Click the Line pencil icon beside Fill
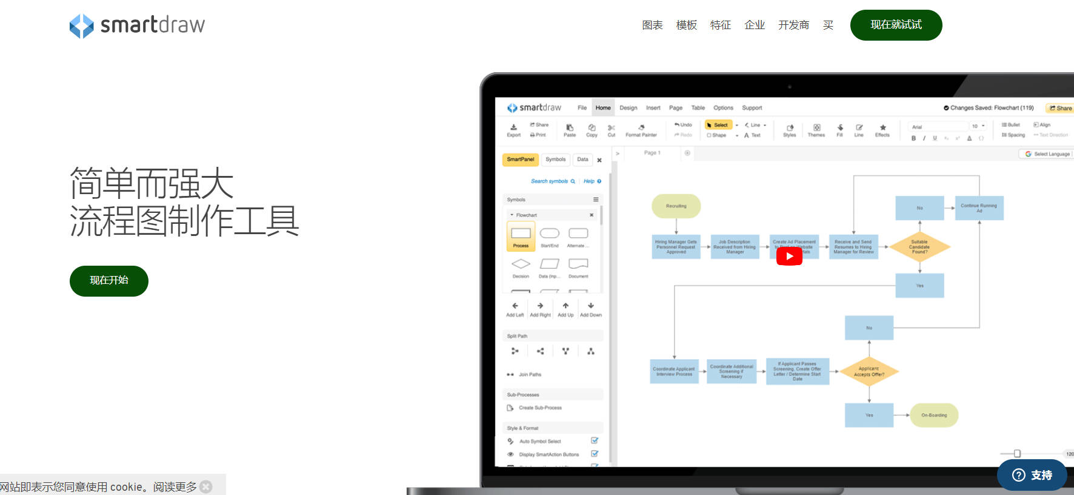 [859, 130]
